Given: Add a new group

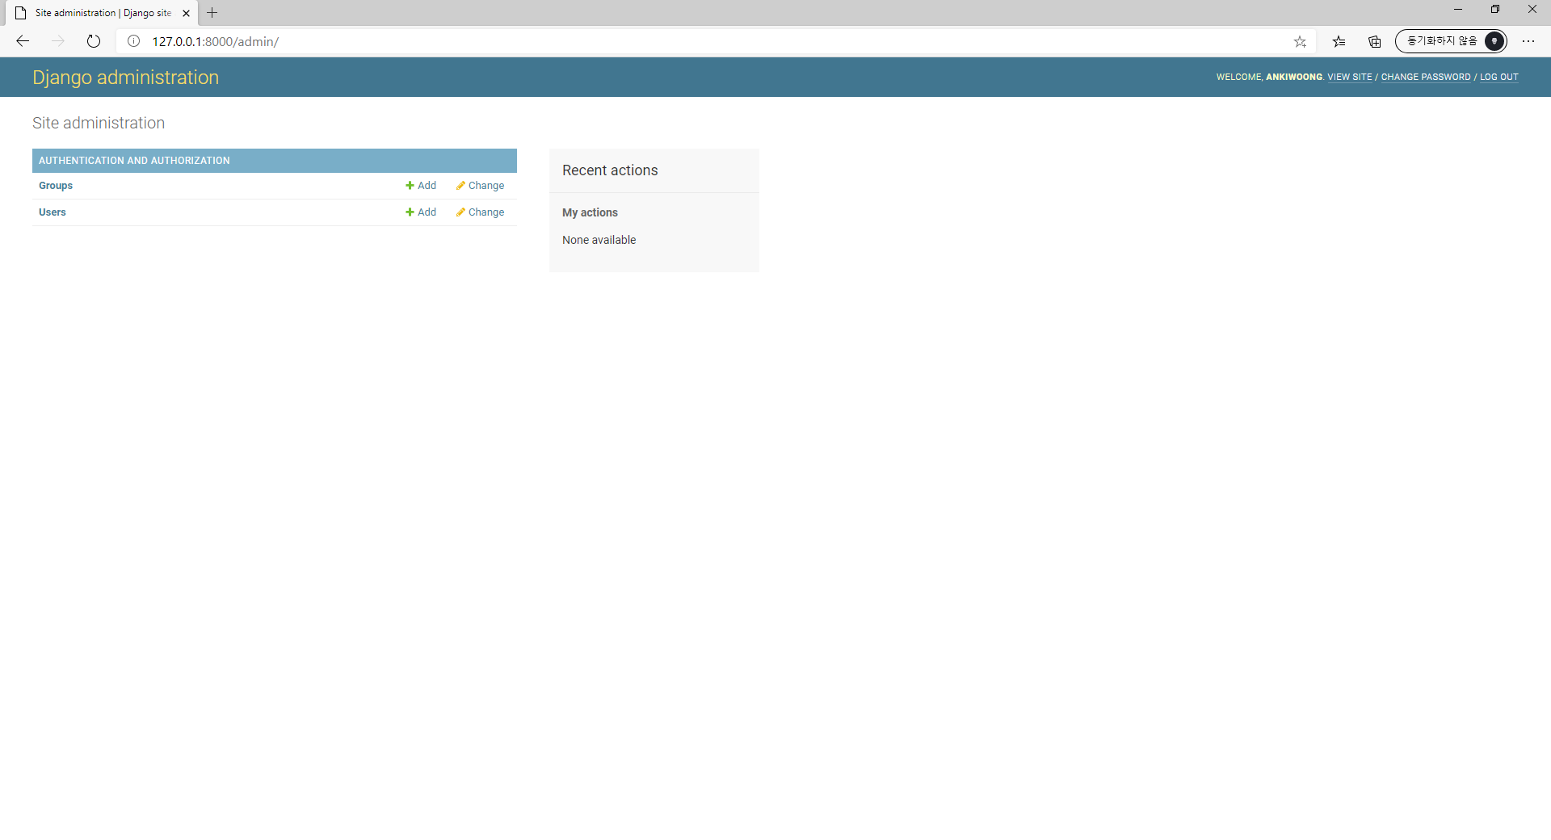Looking at the screenshot, I should 421,186.
